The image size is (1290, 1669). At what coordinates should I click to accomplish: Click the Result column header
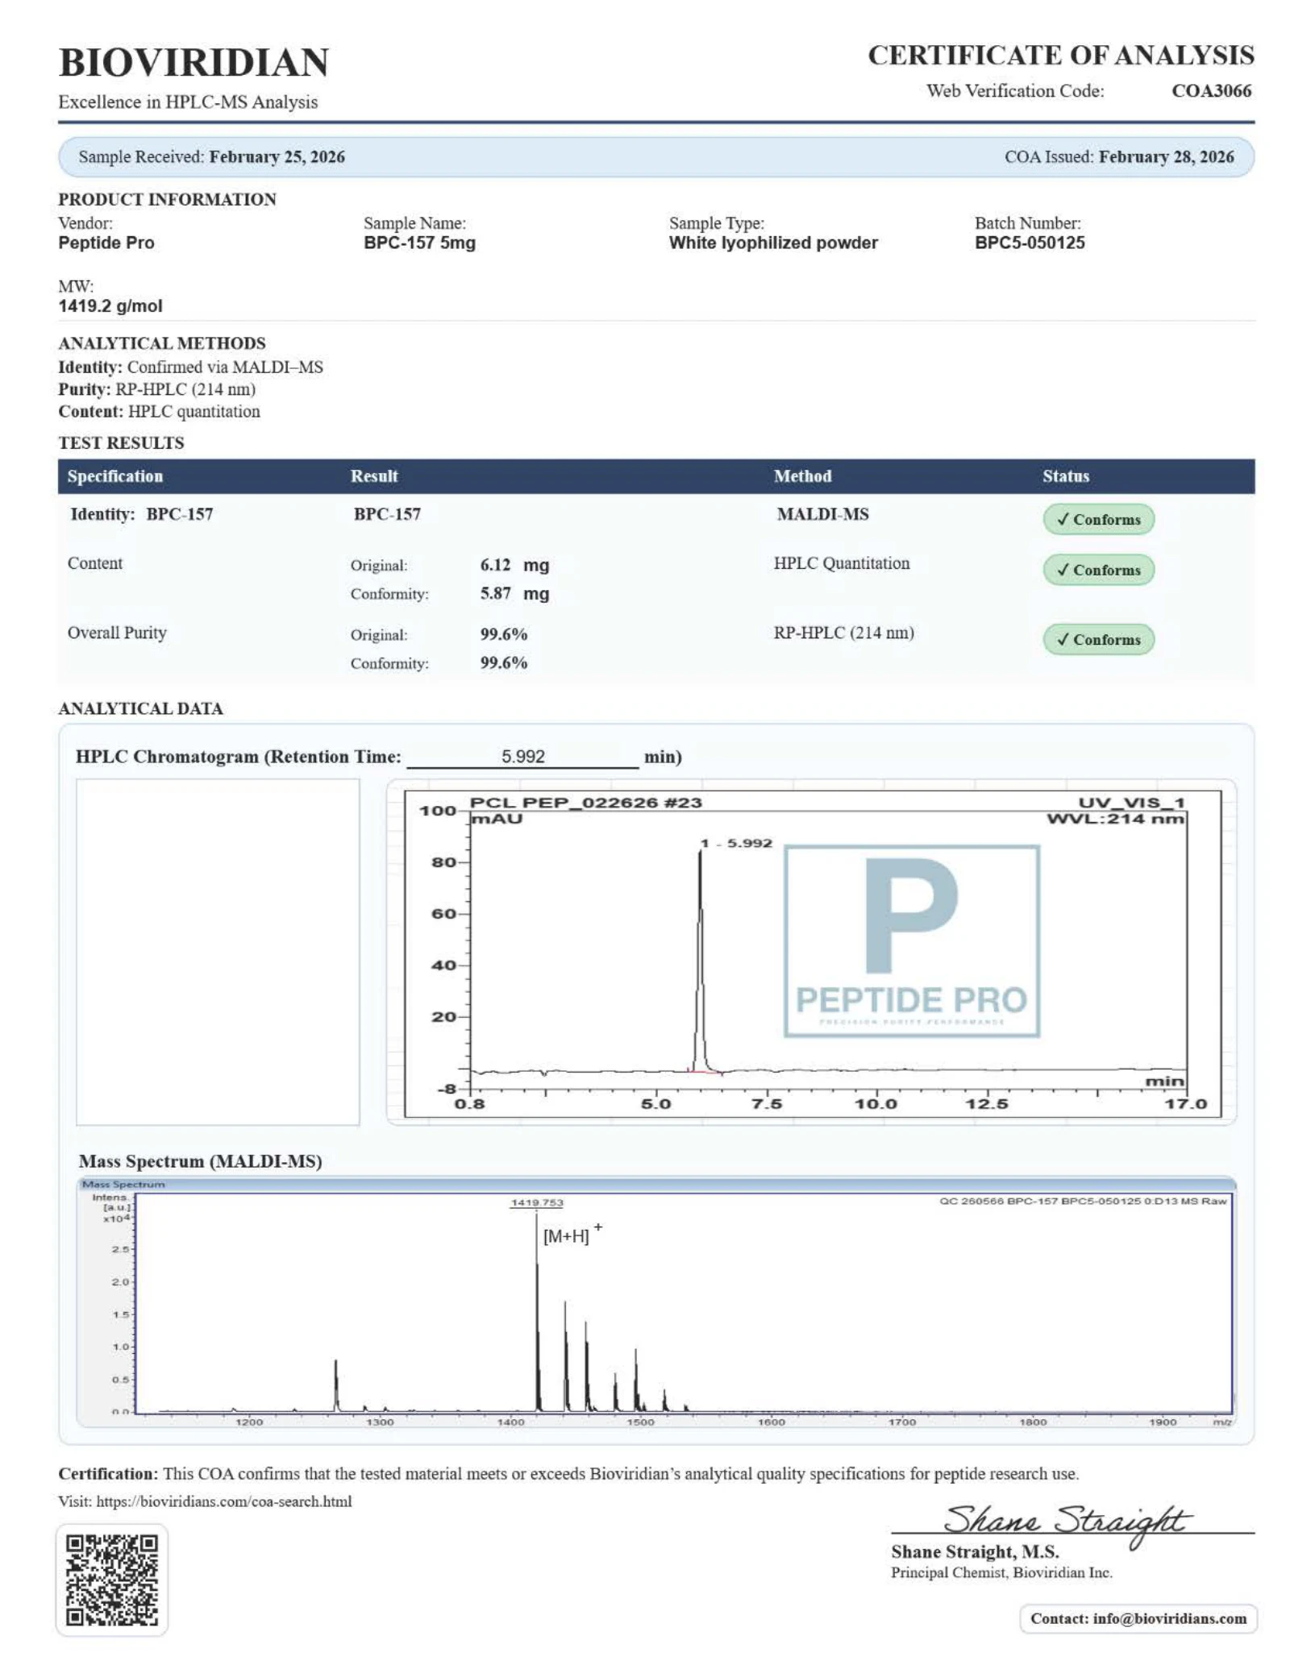(x=374, y=476)
